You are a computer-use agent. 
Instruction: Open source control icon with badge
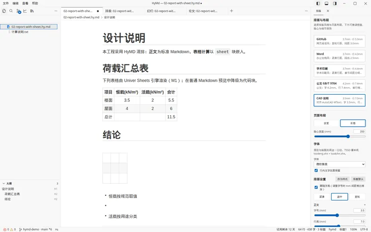[x=19, y=11]
